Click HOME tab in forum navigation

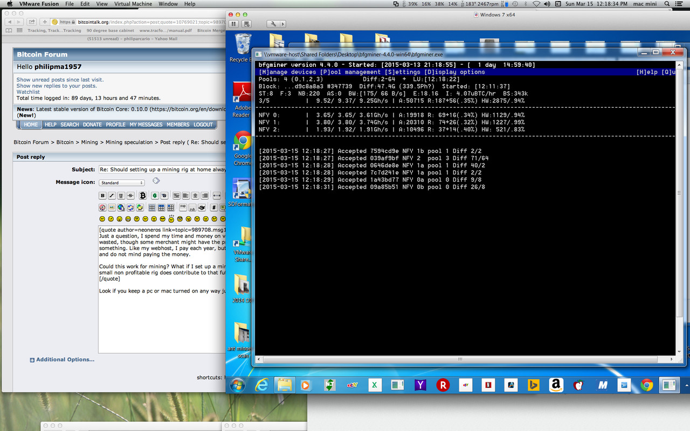coord(31,124)
